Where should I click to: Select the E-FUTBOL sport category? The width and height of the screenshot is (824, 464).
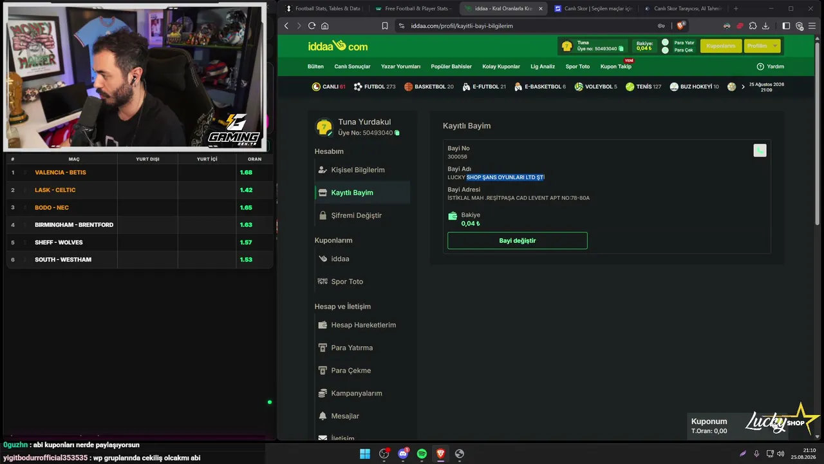pos(484,86)
